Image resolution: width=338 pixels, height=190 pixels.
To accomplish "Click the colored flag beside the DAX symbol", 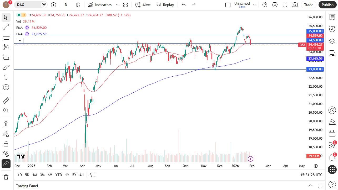I will 44,5.
